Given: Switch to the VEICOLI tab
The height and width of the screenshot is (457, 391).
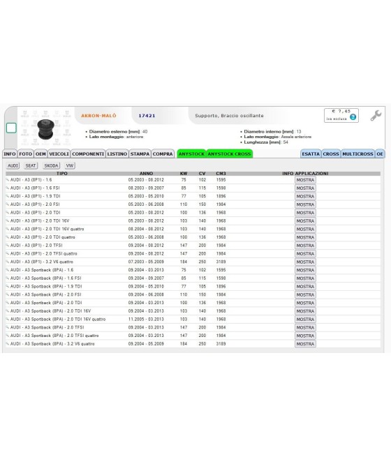Looking at the screenshot, I should tap(59, 154).
